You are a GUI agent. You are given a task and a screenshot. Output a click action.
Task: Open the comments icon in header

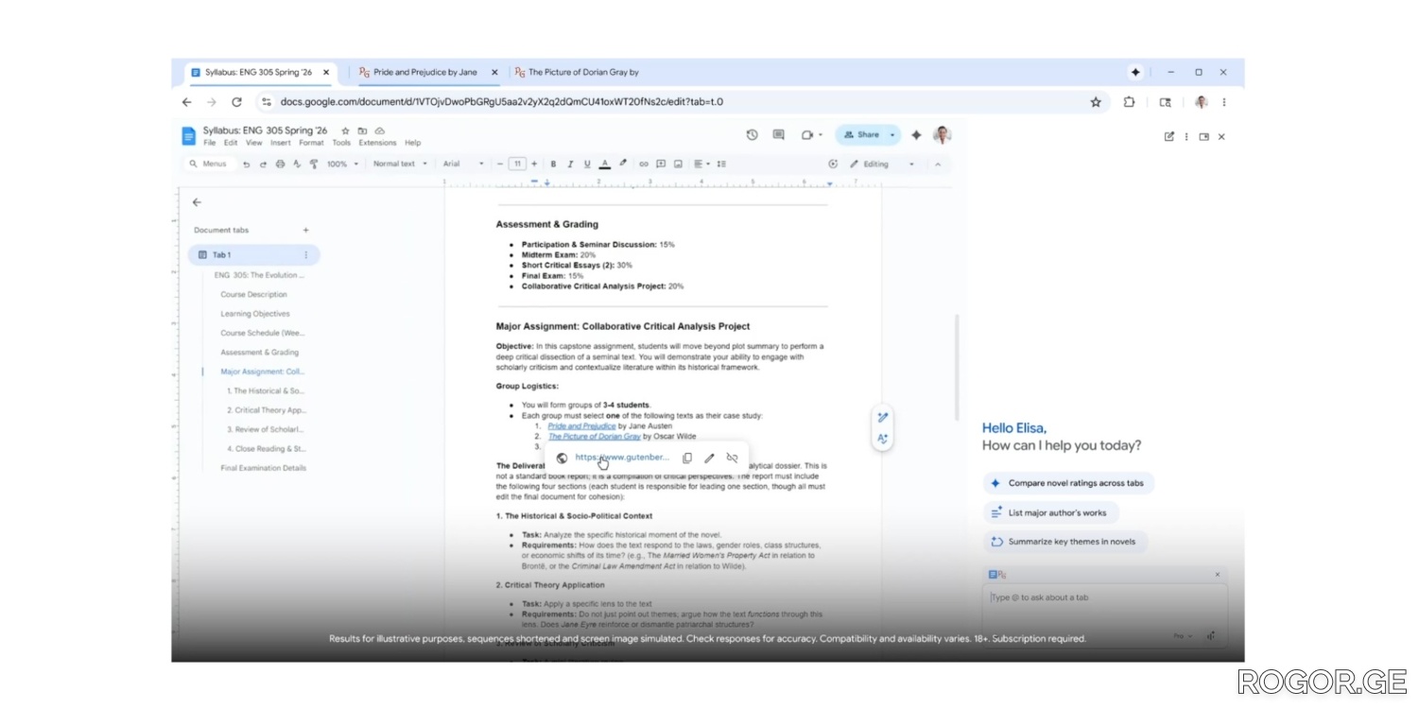(x=778, y=135)
